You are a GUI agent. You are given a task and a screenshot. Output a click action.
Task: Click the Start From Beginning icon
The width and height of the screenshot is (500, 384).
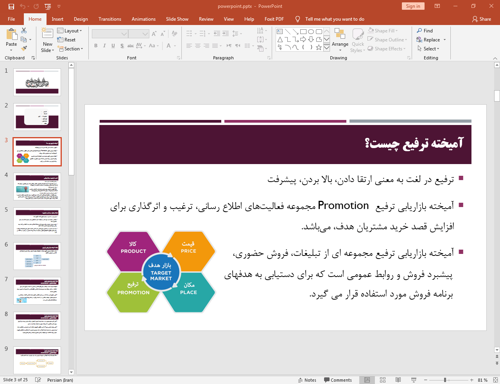(48, 6)
